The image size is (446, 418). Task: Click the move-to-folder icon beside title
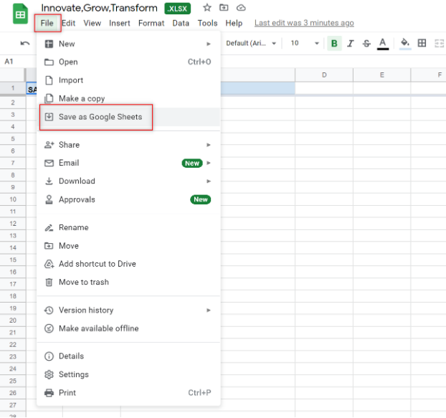point(224,8)
